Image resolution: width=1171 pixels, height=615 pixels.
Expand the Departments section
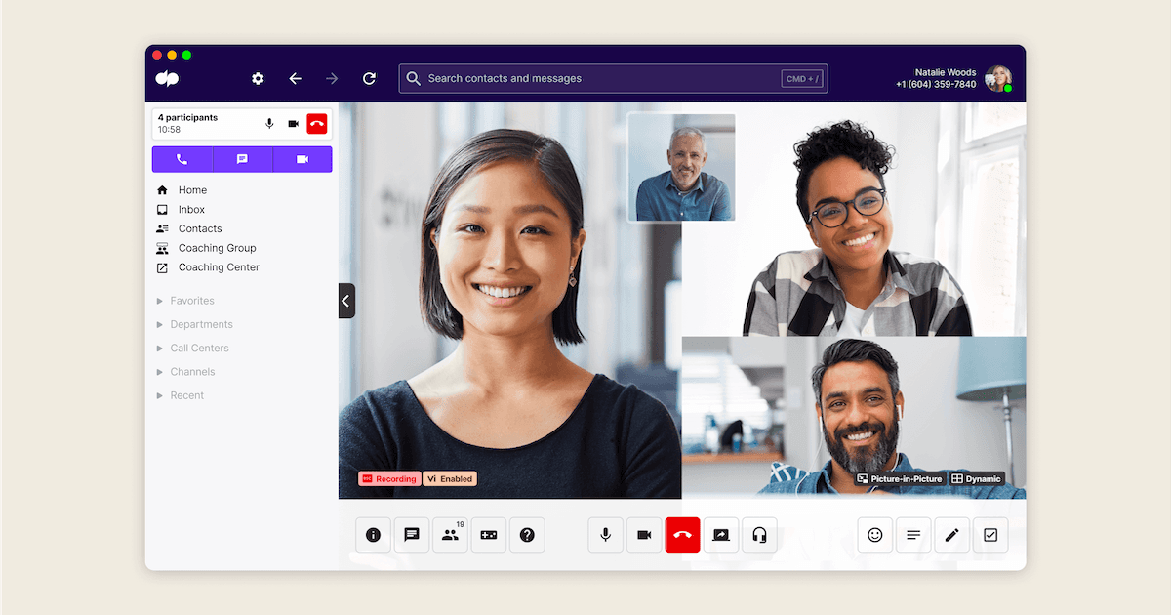pos(203,323)
